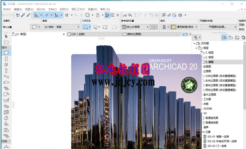Select the Slab tool
This screenshot has height=149, width=246.
click(6, 82)
